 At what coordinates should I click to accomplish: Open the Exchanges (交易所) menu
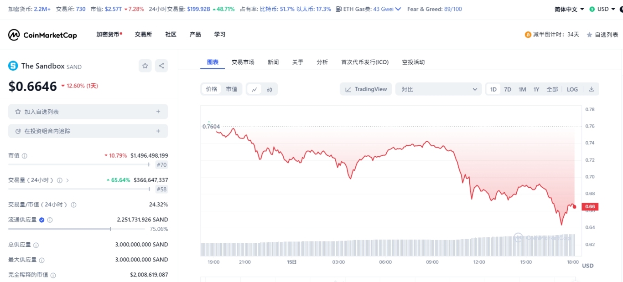click(143, 35)
